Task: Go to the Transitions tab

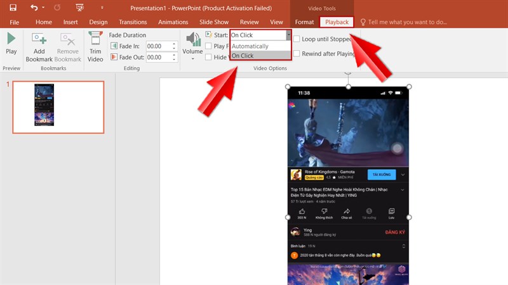Action: 133,22
